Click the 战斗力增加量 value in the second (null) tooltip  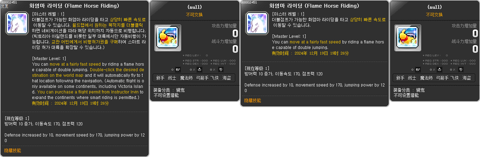tap(475, 49)
